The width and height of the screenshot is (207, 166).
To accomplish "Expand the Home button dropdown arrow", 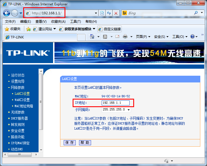I will pyautogui.click(x=98, y=37).
